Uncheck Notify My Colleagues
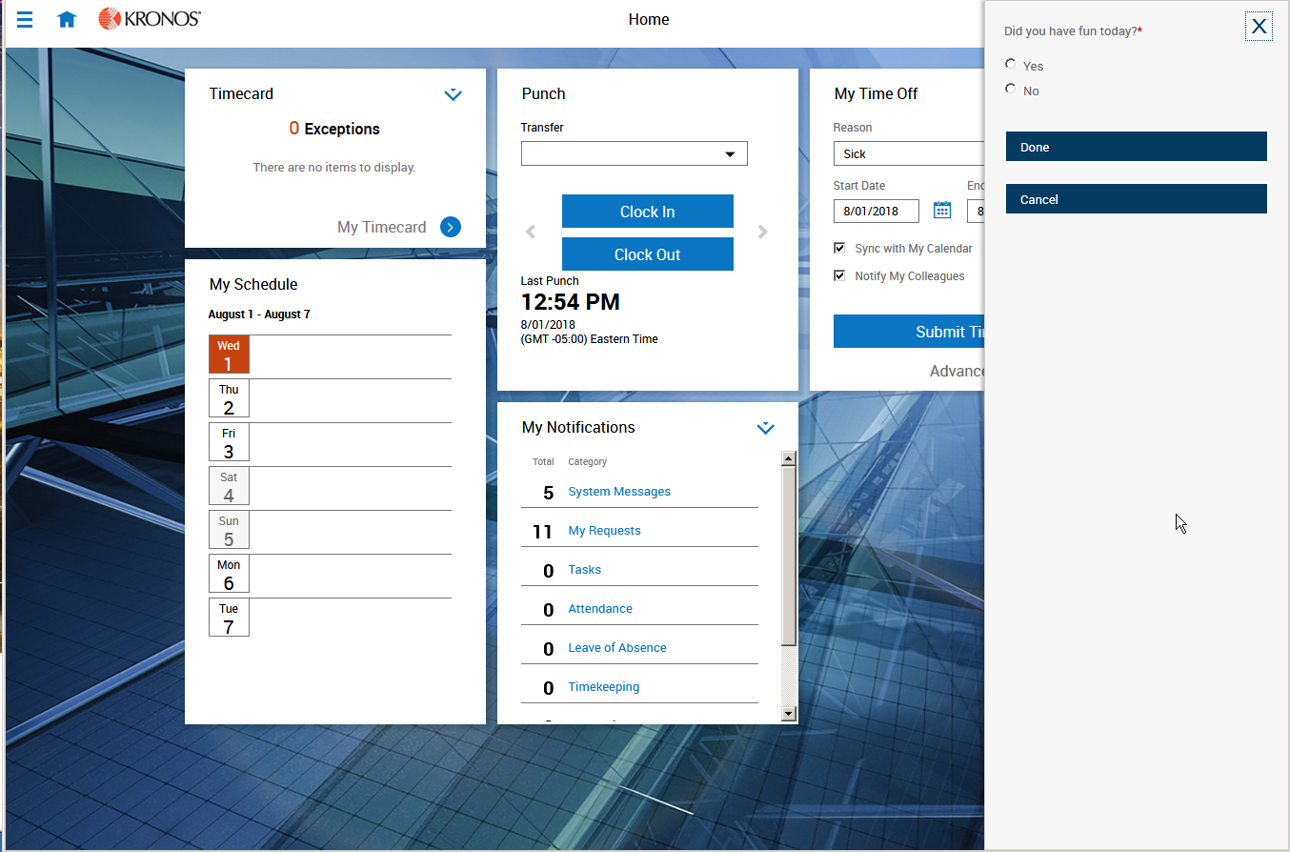The width and height of the screenshot is (1290, 852). pos(839,274)
